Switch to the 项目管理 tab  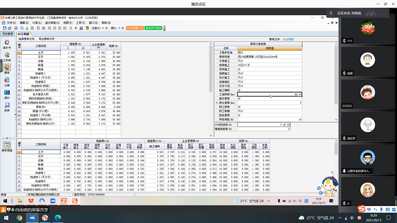(x=8, y=34)
